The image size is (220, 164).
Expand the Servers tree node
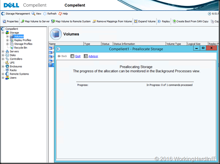3,51
